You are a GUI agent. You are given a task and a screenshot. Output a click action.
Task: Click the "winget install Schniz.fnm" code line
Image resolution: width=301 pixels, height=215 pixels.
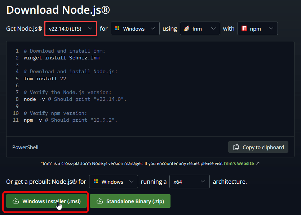tap(61, 58)
